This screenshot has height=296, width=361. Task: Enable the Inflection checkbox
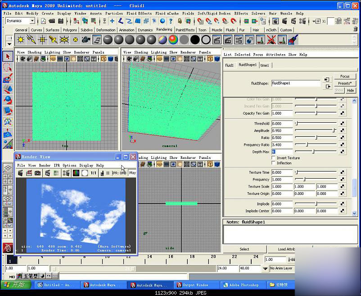pyautogui.click(x=273, y=163)
